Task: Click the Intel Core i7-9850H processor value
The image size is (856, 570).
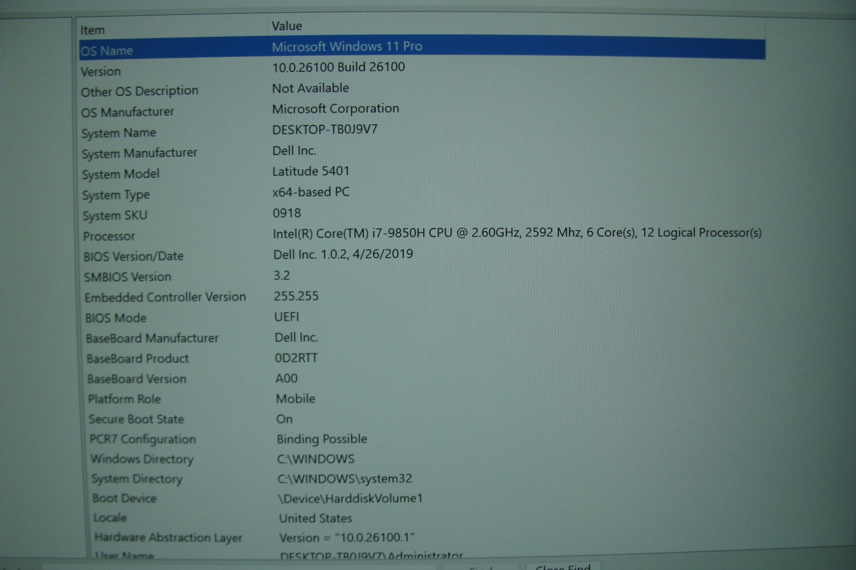Action: click(516, 233)
